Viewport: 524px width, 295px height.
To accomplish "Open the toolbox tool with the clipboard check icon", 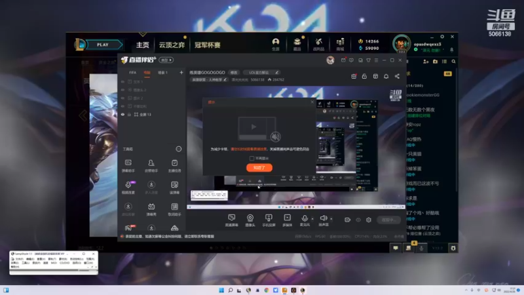I will (174, 166).
